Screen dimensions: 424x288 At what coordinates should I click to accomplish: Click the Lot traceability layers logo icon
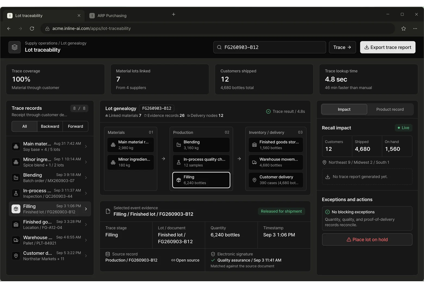(x=15, y=47)
